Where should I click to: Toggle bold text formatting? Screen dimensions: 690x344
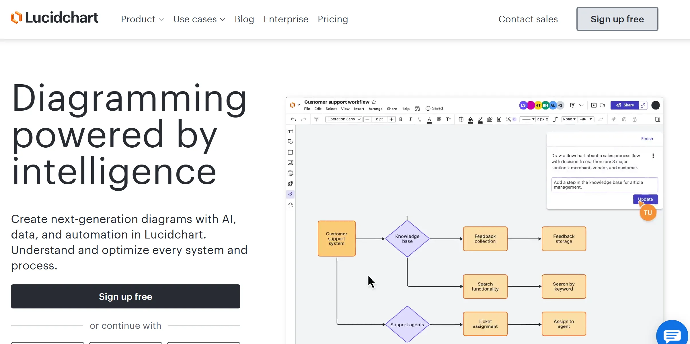click(x=401, y=119)
